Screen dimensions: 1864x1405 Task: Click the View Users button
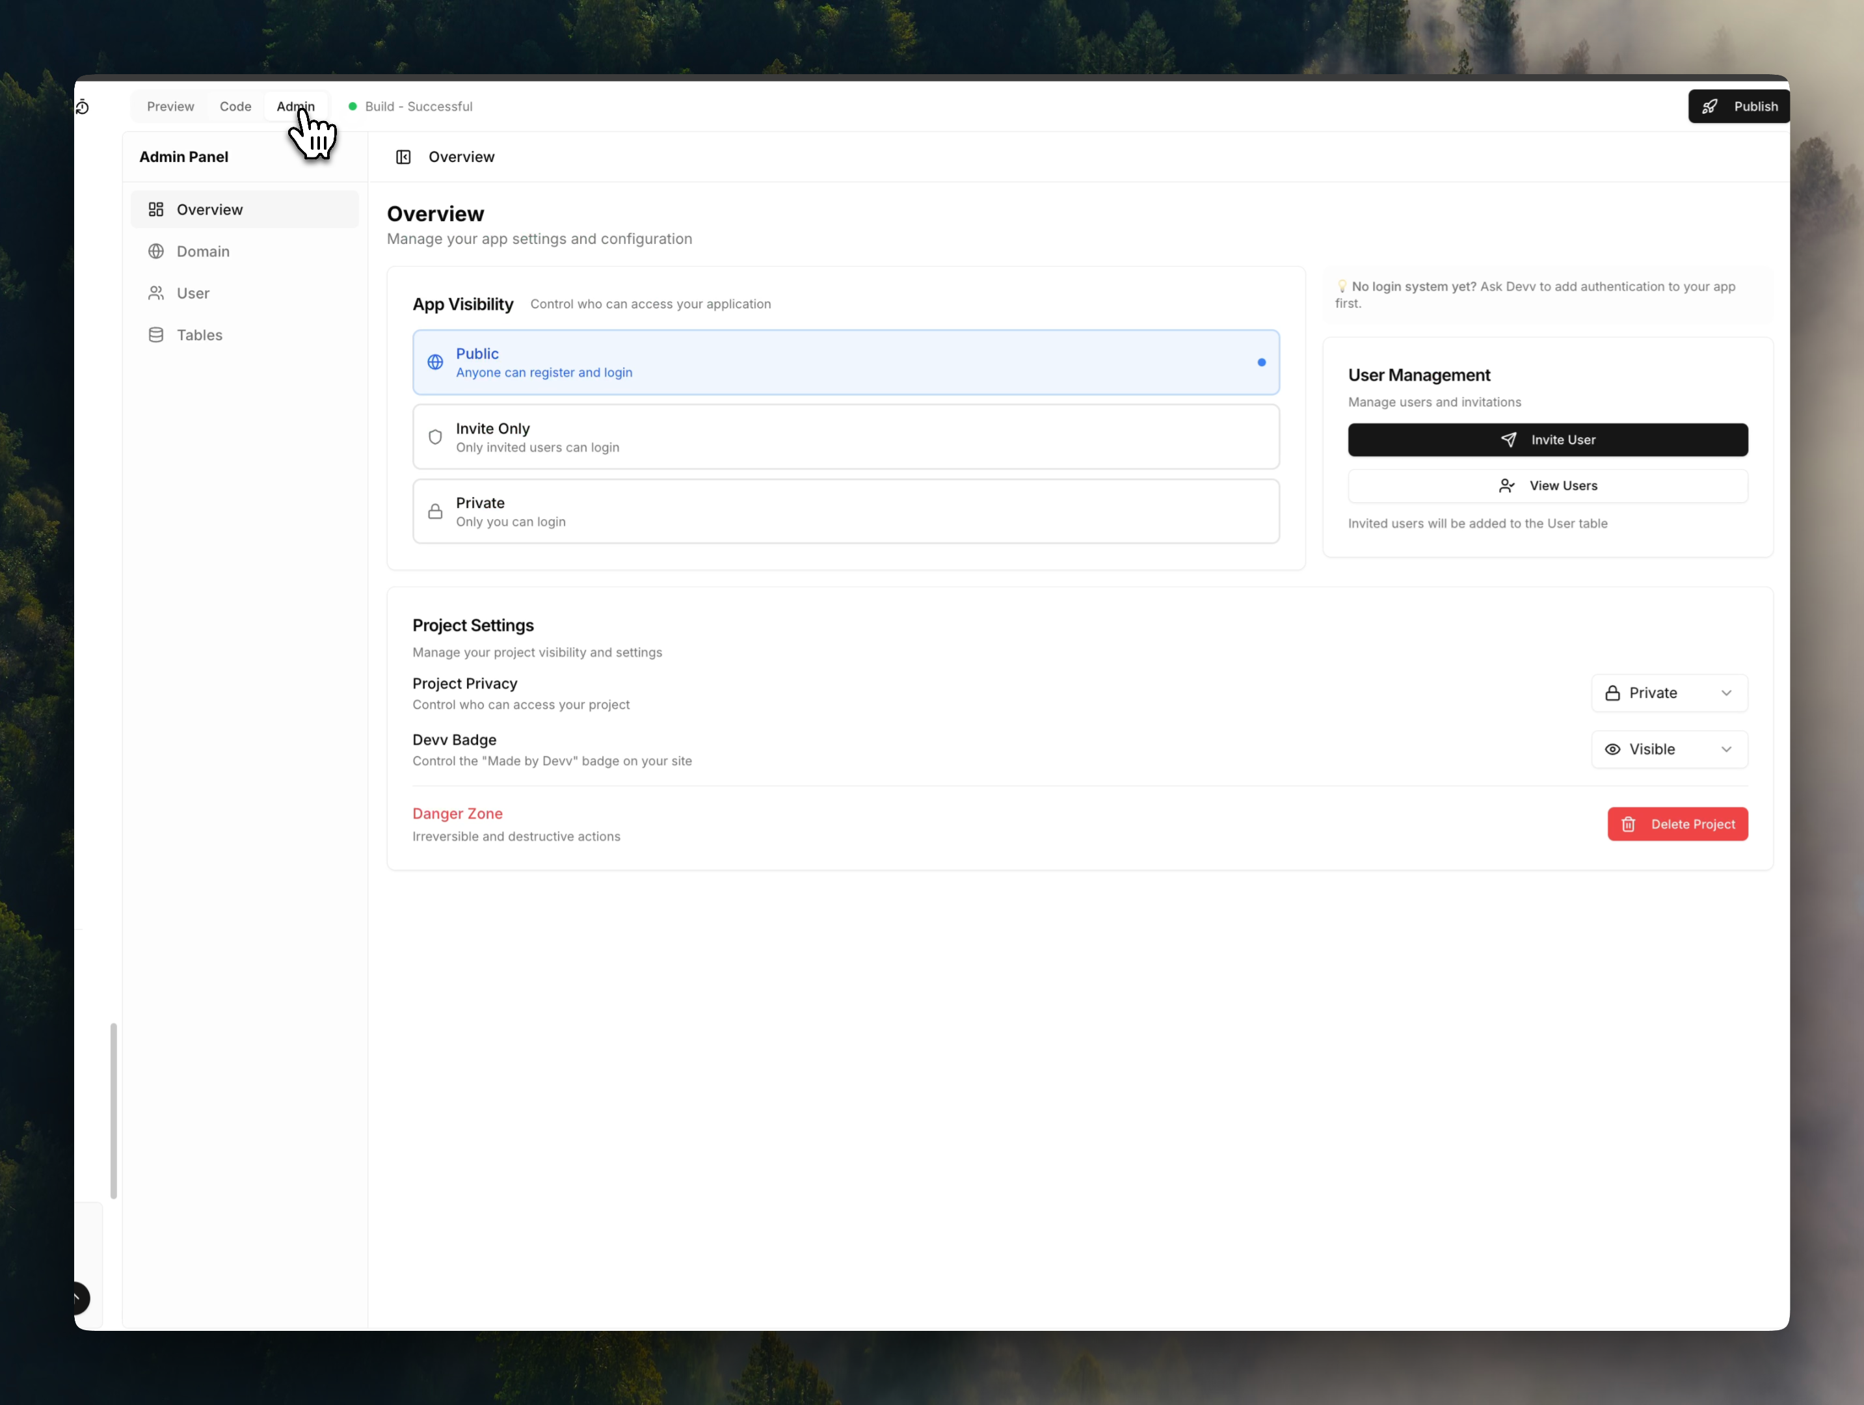click(1549, 485)
